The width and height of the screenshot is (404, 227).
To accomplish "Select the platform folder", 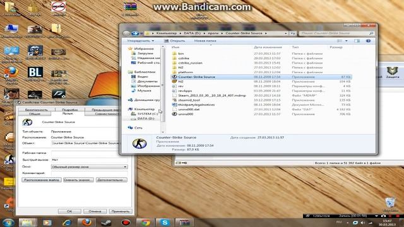I will 185,72.
